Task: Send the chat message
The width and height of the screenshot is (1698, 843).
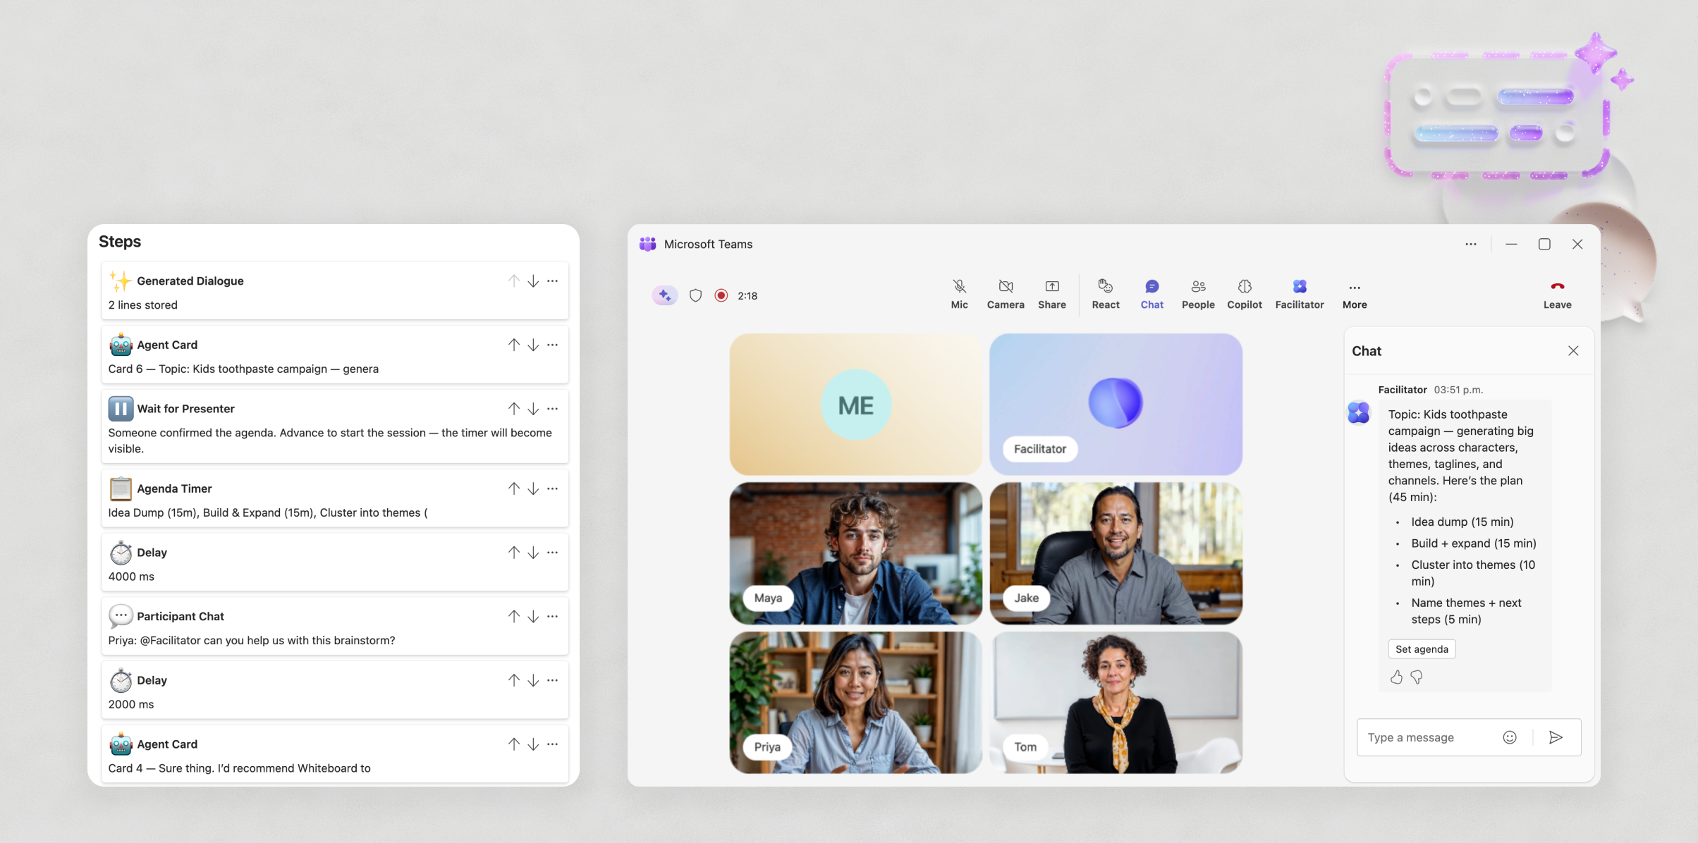Action: [1556, 737]
